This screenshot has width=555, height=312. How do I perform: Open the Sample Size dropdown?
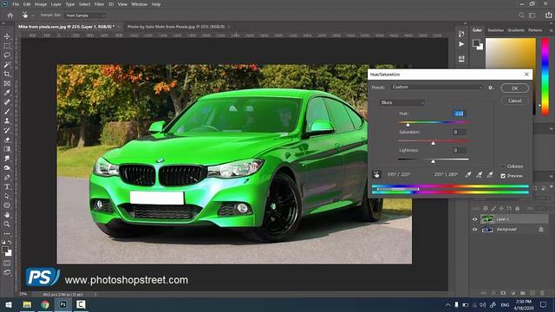[x=85, y=16]
